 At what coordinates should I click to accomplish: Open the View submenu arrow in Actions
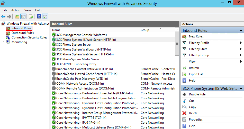tap(241, 62)
